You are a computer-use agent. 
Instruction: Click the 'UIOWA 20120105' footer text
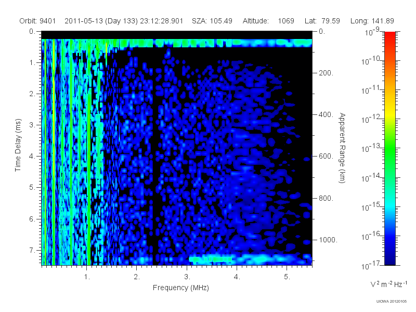pyautogui.click(x=392, y=301)
